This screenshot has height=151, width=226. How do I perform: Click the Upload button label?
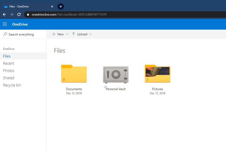(82, 34)
